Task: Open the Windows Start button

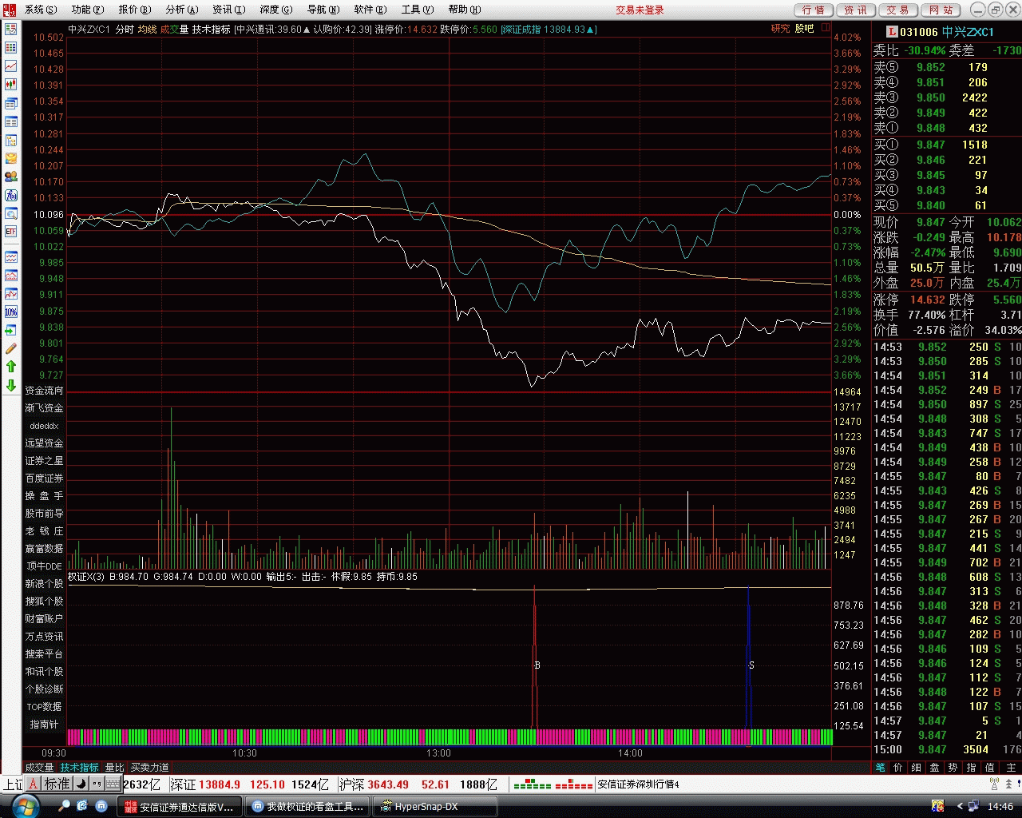Action: click(26, 806)
